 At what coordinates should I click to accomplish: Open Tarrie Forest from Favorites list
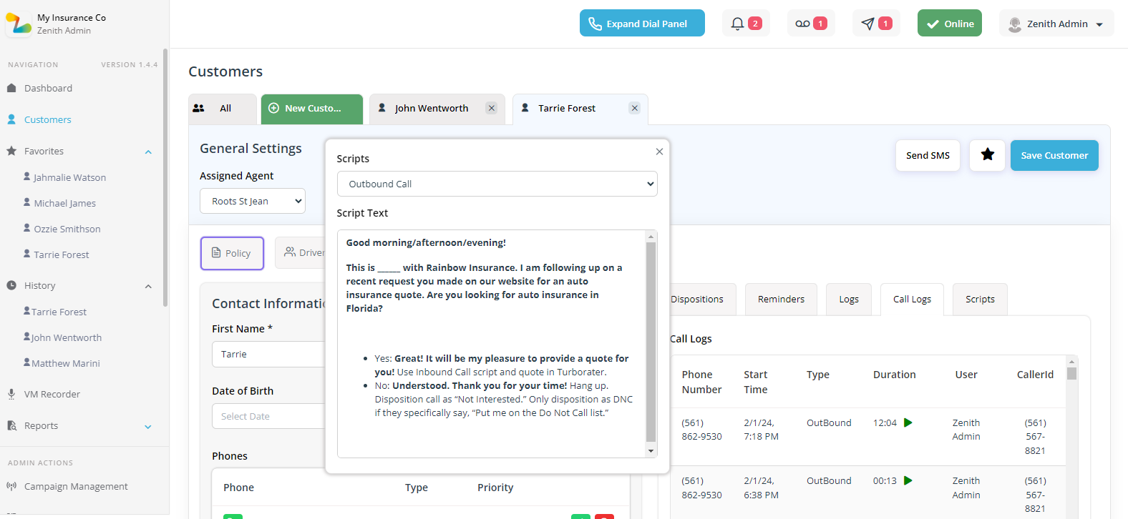point(62,254)
